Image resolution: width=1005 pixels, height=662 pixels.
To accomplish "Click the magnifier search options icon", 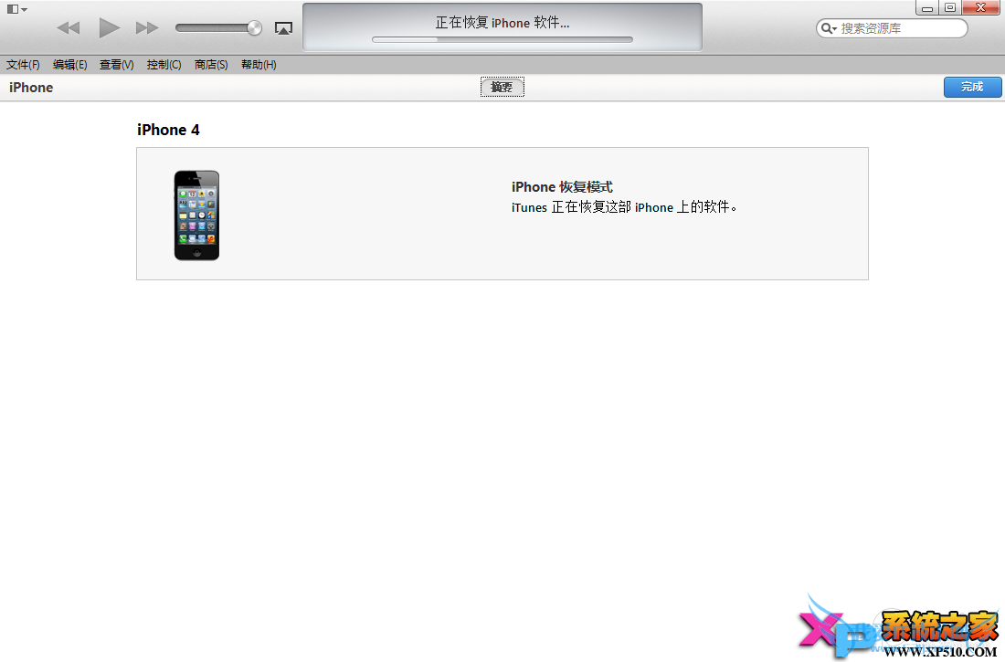I will tap(829, 28).
